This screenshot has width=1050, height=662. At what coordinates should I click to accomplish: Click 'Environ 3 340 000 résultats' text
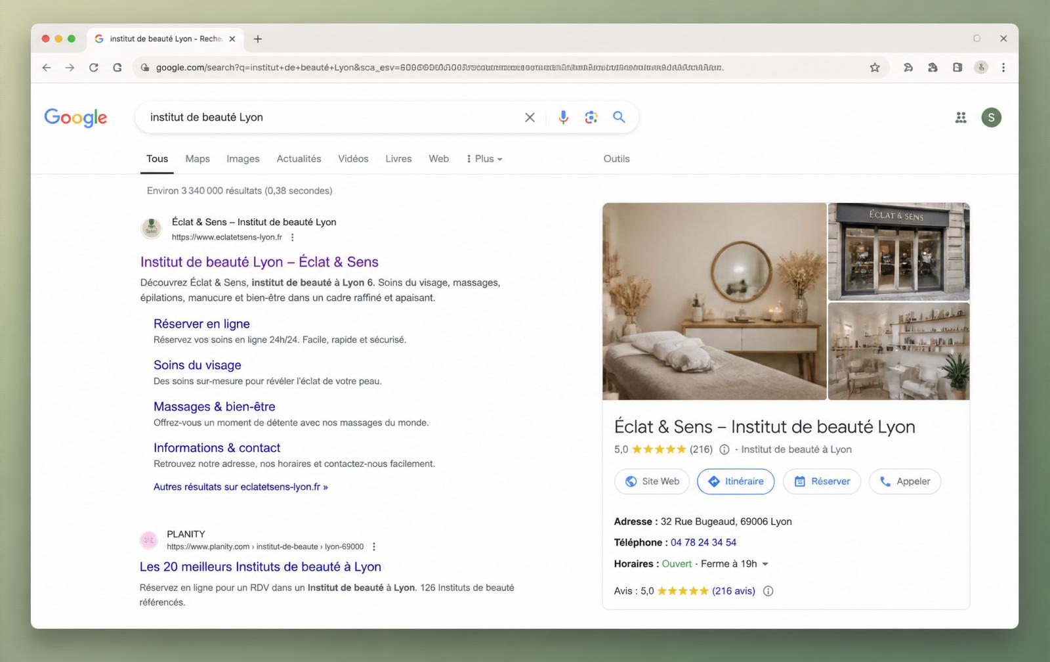pos(240,191)
